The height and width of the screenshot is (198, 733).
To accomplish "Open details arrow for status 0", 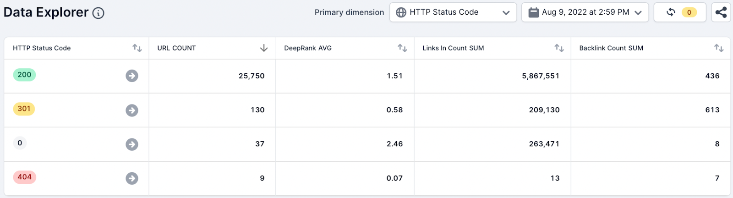I will coord(132,144).
